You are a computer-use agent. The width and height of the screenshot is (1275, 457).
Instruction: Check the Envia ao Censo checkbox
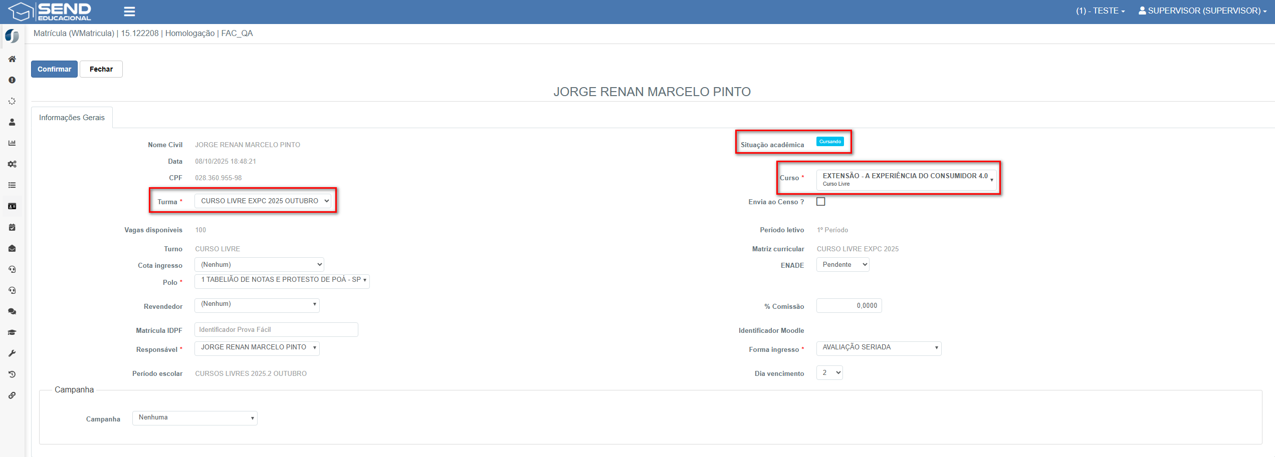[x=820, y=202]
